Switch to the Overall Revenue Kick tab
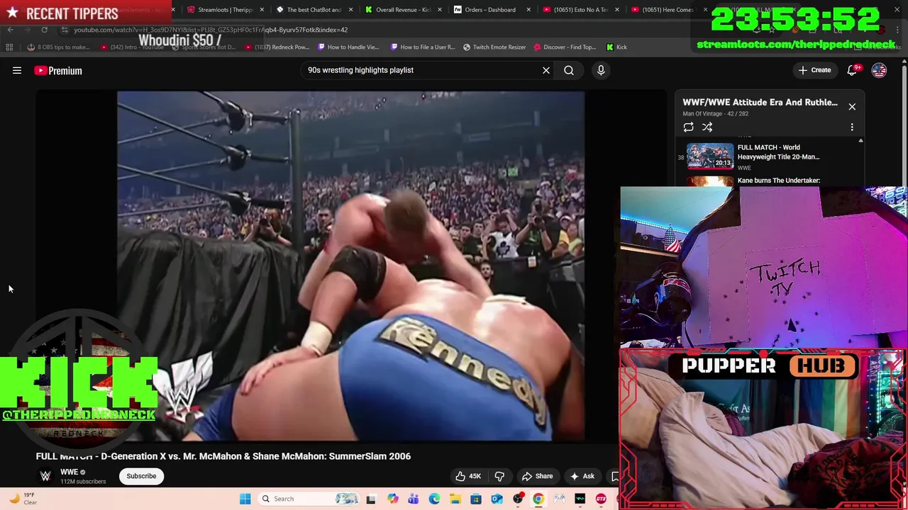 click(402, 10)
